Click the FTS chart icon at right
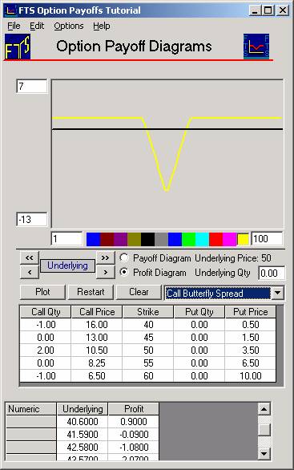The height and width of the screenshot is (470, 294). click(x=256, y=47)
